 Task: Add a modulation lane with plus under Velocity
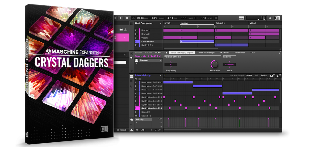click(136, 122)
